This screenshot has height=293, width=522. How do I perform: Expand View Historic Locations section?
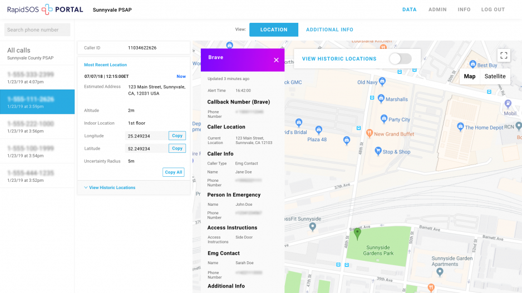[x=110, y=187]
